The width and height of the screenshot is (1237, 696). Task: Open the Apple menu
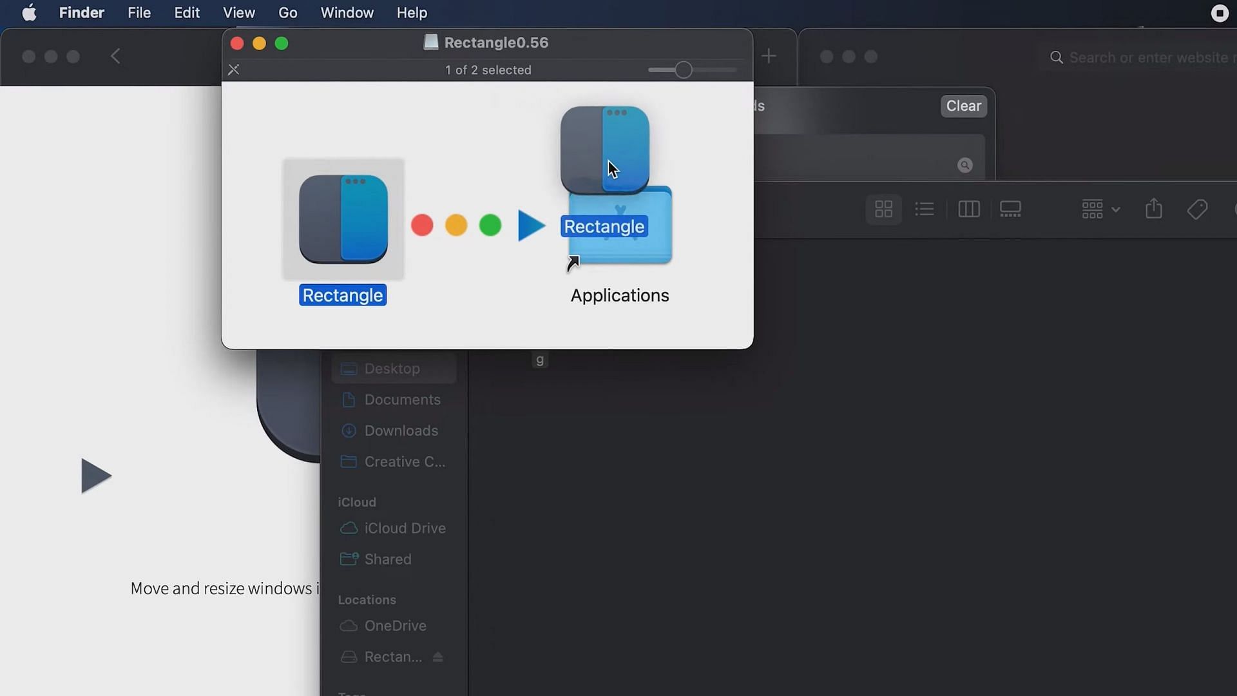[x=29, y=13]
